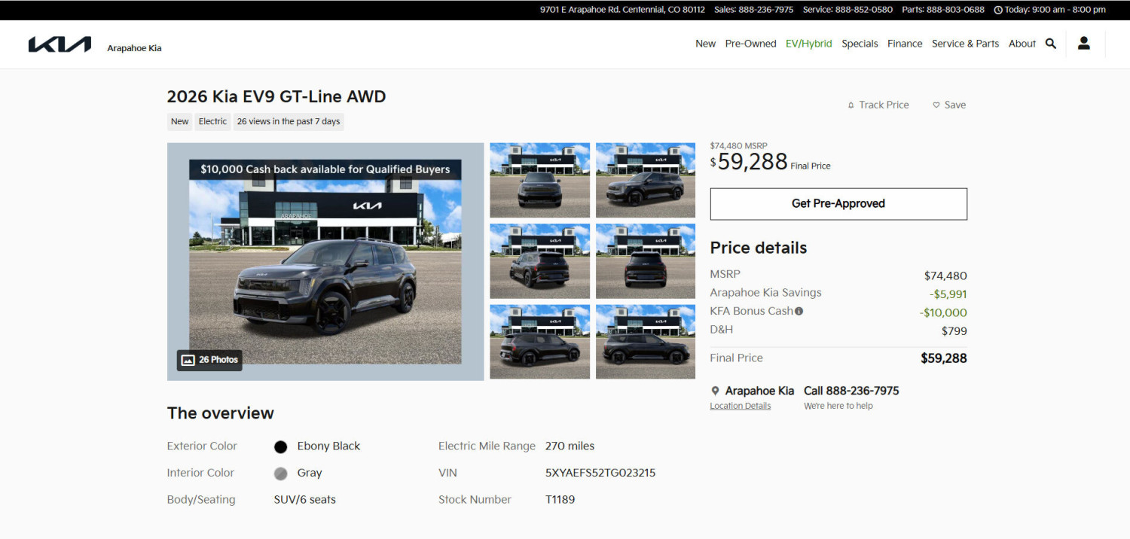Click the $10,000 Cash back banner

pos(325,169)
